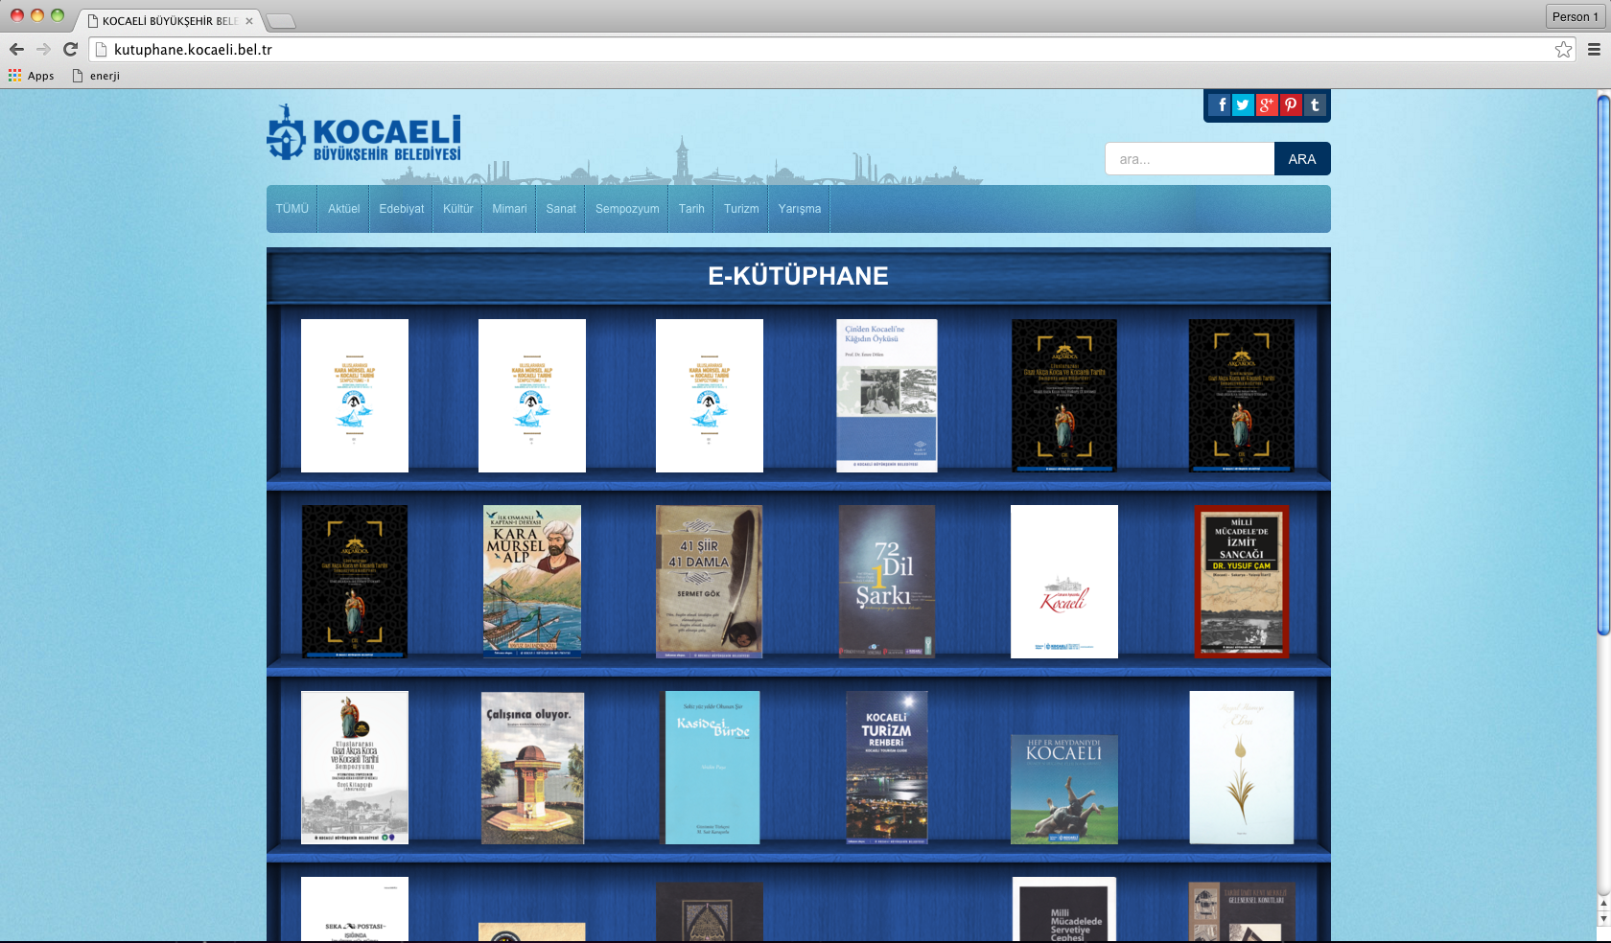This screenshot has width=1611, height=943.
Task: Focus the ara... search field
Action: (1189, 159)
